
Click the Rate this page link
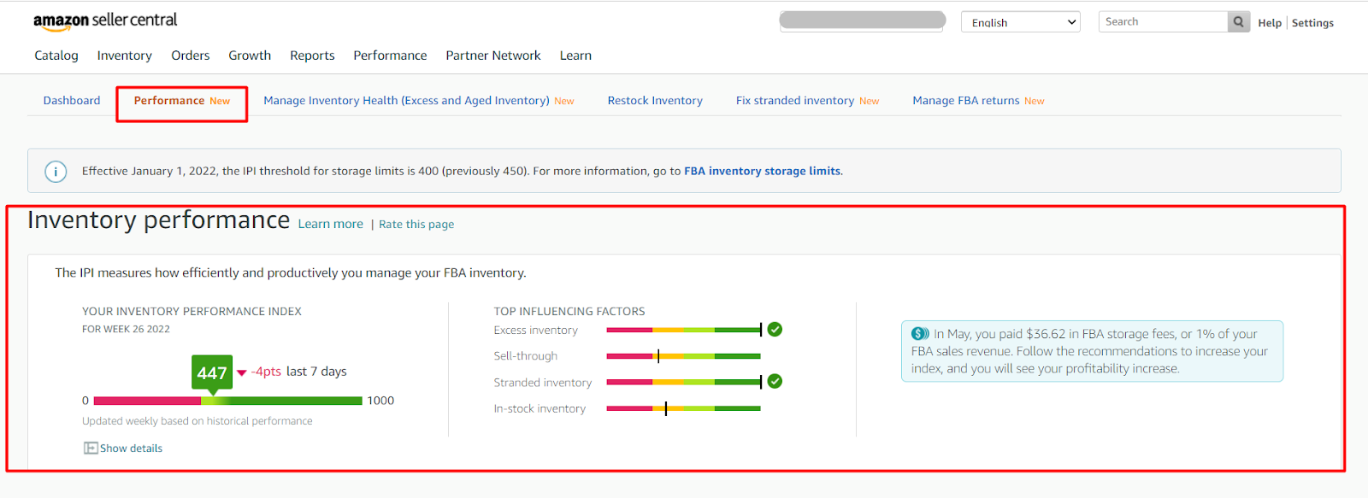[x=416, y=225]
